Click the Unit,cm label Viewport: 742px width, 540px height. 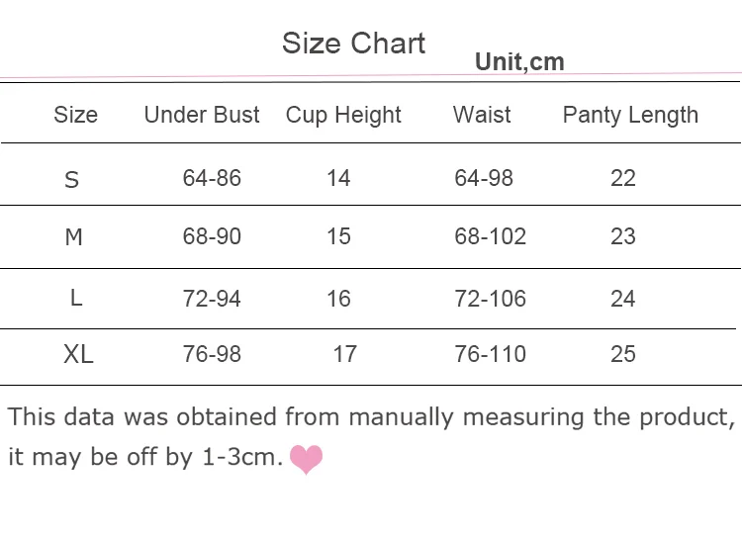click(x=519, y=61)
